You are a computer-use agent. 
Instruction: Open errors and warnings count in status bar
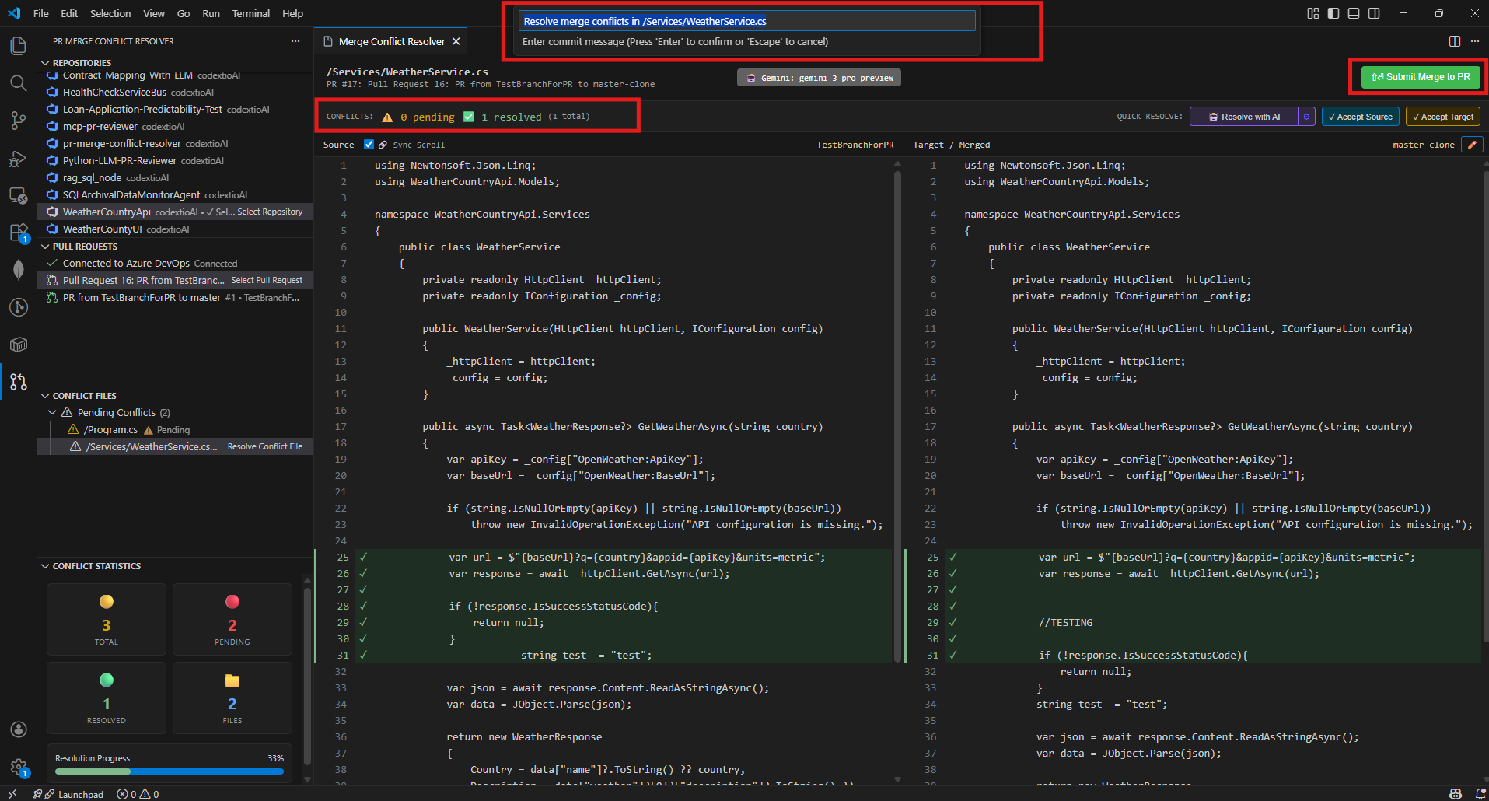(138, 794)
